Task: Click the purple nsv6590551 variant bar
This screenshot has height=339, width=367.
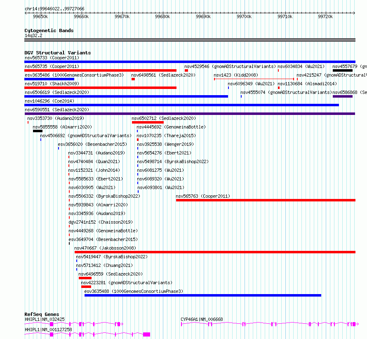Action: (x=190, y=114)
